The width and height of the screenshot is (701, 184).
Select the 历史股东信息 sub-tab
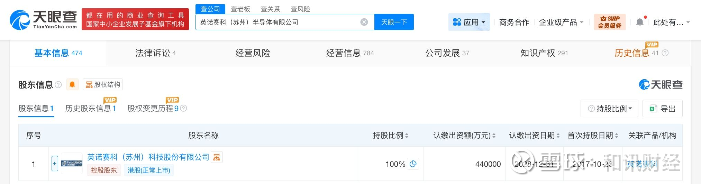91,109
